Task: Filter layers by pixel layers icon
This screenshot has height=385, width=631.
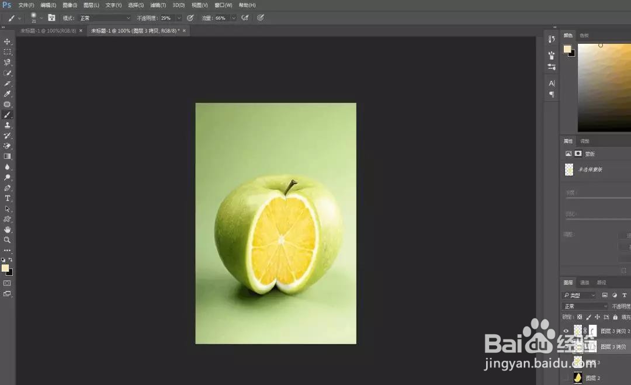Action: tap(605, 295)
